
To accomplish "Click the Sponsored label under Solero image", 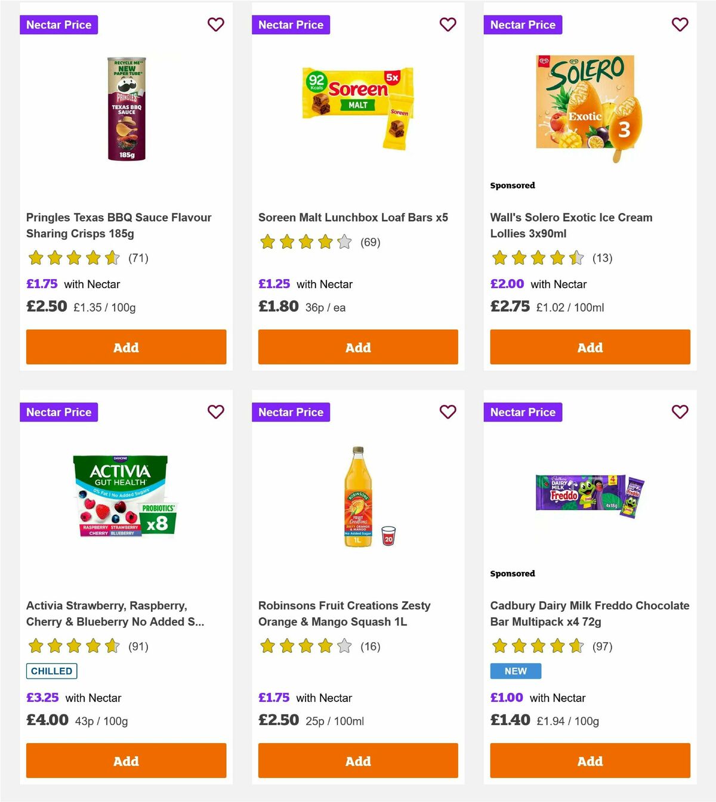I will [x=512, y=185].
